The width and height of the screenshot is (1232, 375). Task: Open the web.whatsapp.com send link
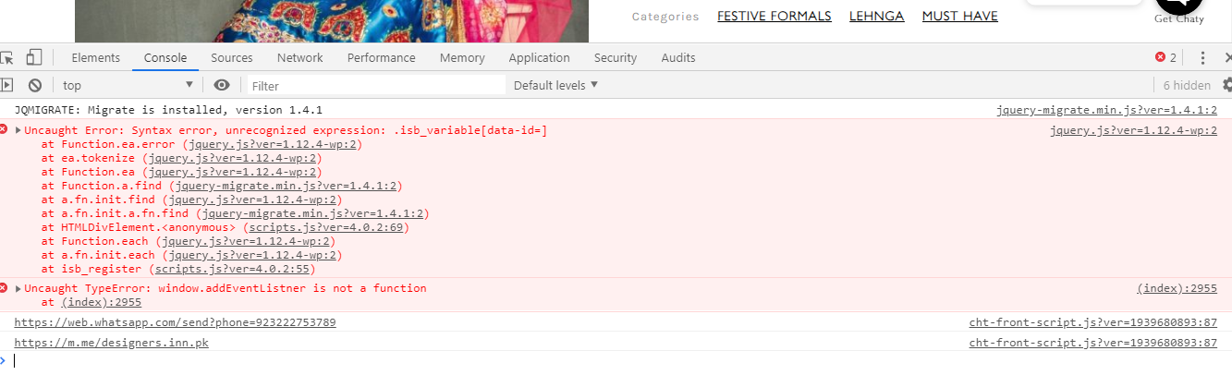pos(175,322)
